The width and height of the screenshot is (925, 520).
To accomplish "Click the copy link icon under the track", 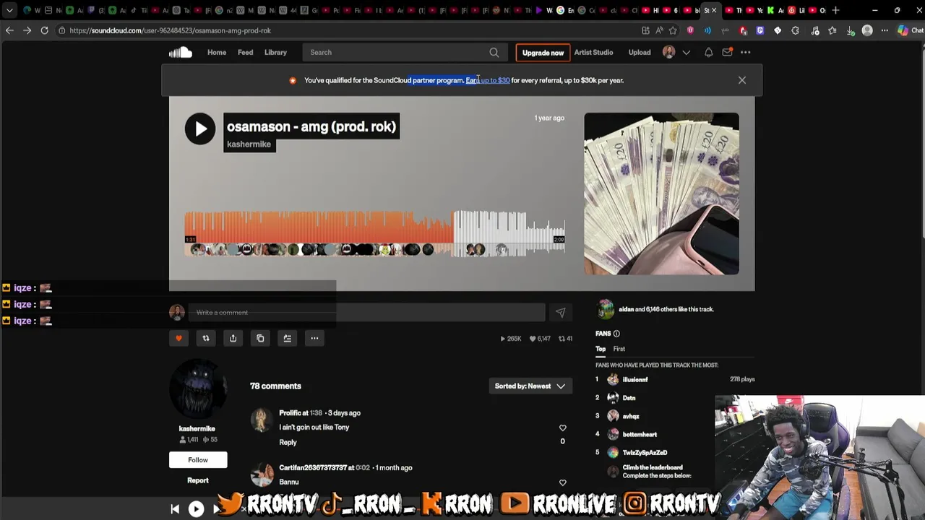I will point(260,338).
